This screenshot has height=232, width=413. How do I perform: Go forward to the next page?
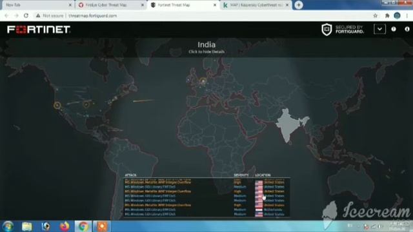[16, 15]
